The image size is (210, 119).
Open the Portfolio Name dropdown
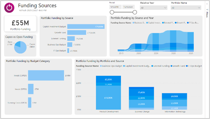point(186,8)
